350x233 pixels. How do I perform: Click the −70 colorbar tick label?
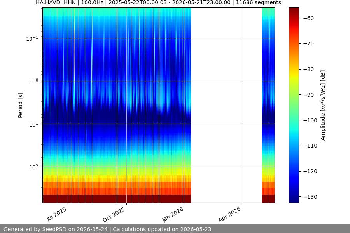tap(308, 44)
